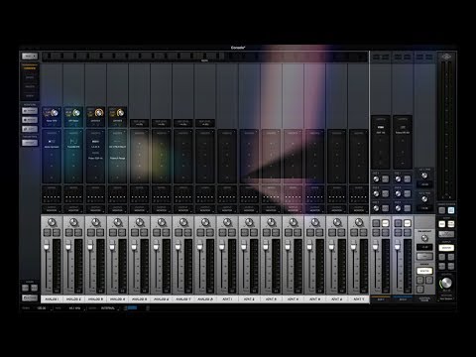
Task: Click the monitor level knob
Action: click(x=446, y=283)
